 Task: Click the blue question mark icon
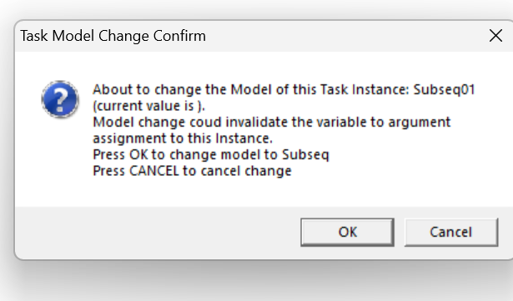(60, 99)
